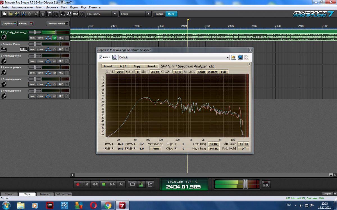The image size is (337, 210).
Task: Save the project with the floppy icon
Action: coord(23,14)
